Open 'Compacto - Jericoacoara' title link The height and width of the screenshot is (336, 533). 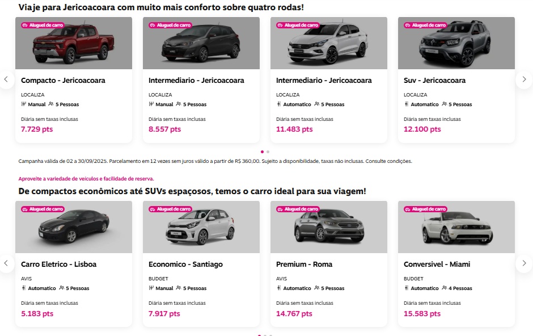tap(63, 81)
